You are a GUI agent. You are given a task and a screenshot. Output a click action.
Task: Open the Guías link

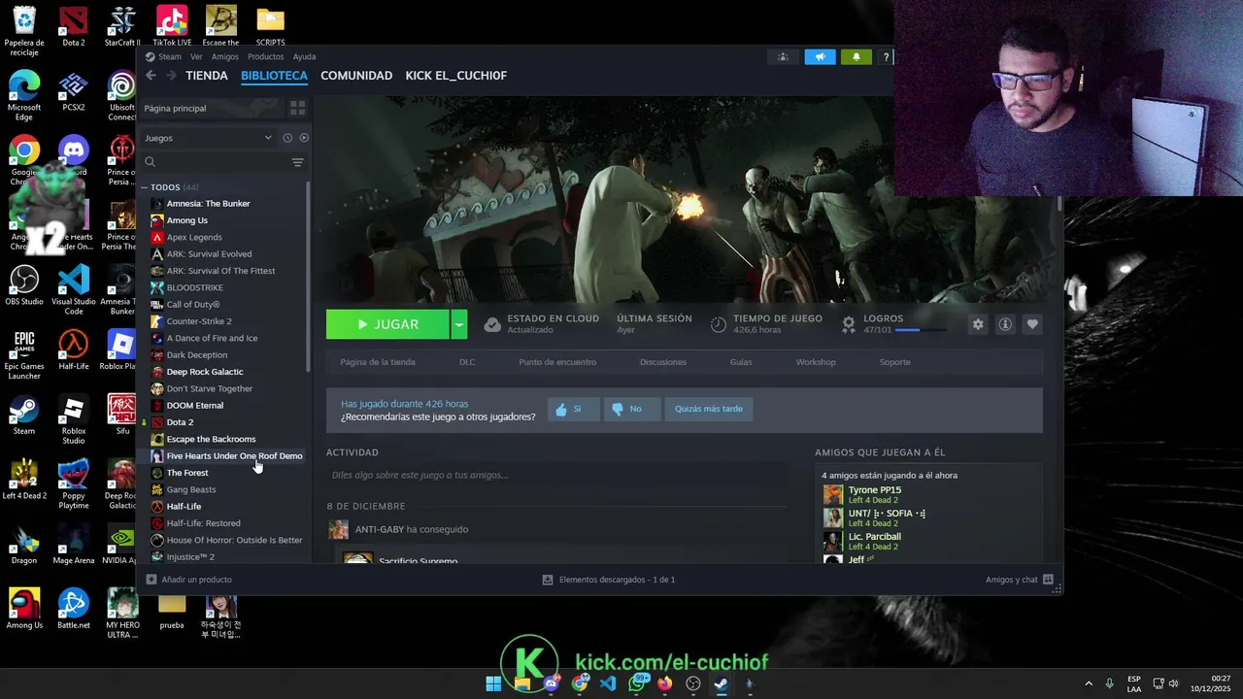click(x=741, y=362)
